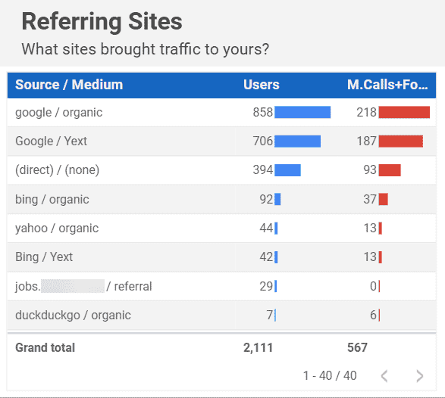Select the (direct) / (none) row
Viewport: 445px width, 398px height.
click(x=221, y=170)
